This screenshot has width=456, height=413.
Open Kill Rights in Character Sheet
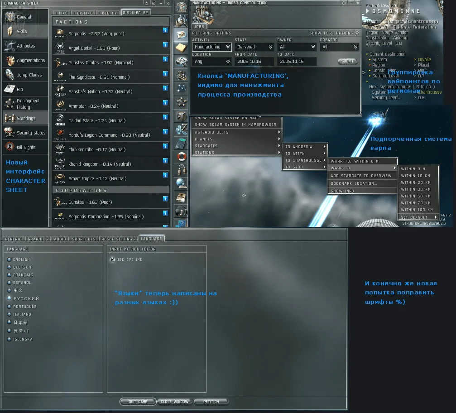click(25, 147)
